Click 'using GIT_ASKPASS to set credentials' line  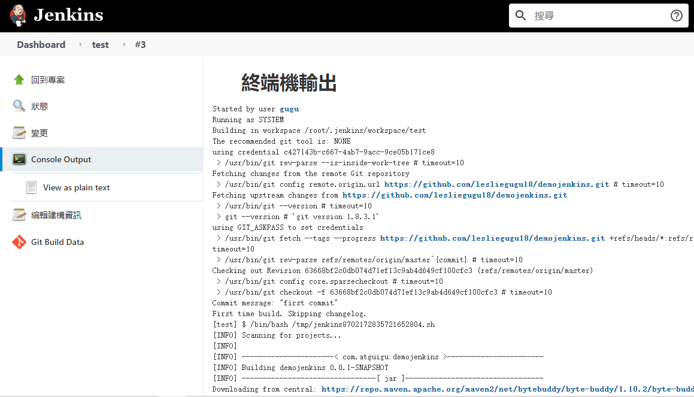[287, 228]
